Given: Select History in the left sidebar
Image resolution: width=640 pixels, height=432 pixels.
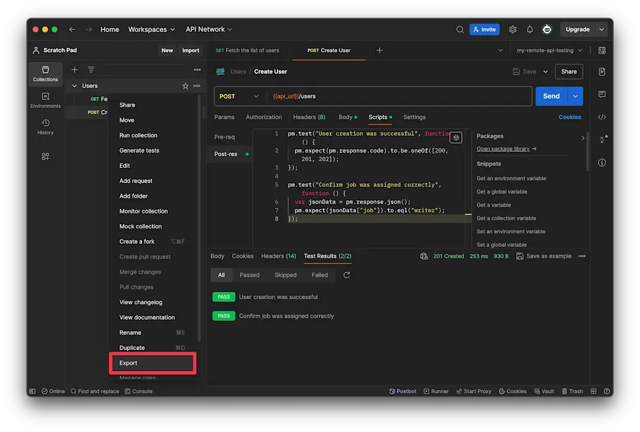Looking at the screenshot, I should [45, 127].
